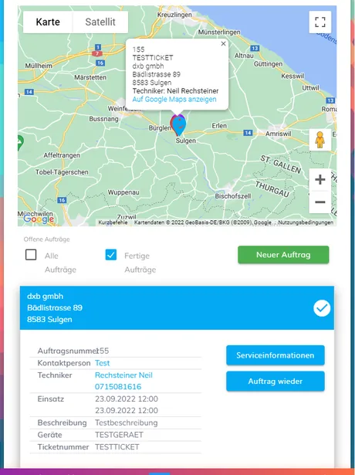Click 'Bädlistrasse 89' in the map popup
The image size is (355, 475).
pos(157,74)
